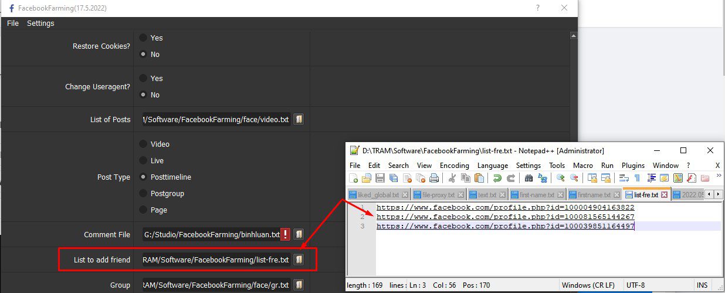
Task: Click the Save icon in Notepad++ toolbar
Action: tap(380, 178)
